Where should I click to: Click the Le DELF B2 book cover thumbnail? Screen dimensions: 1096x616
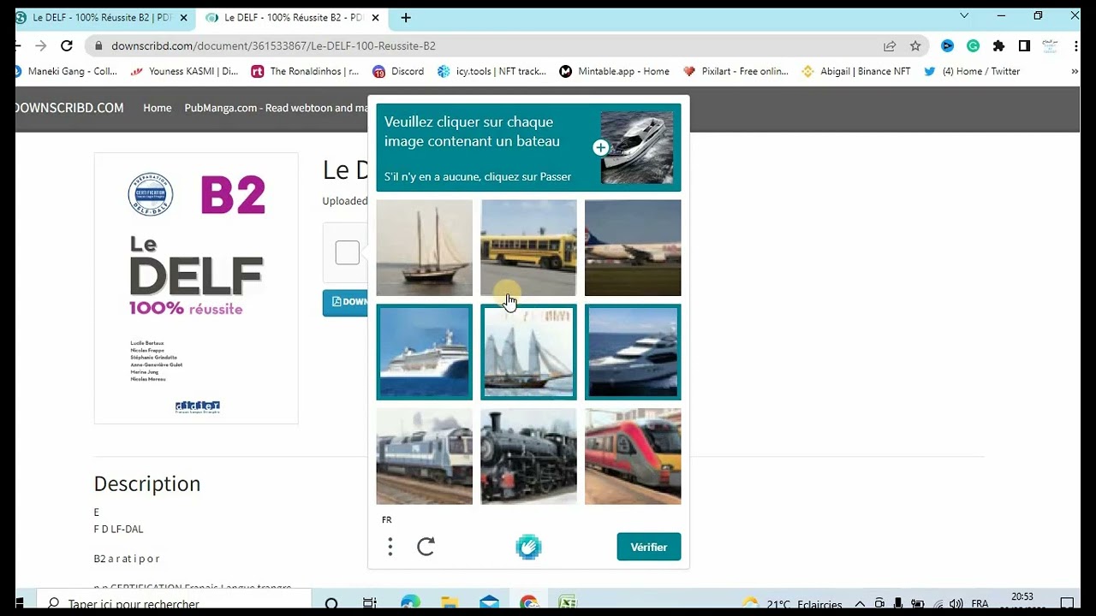coord(196,288)
